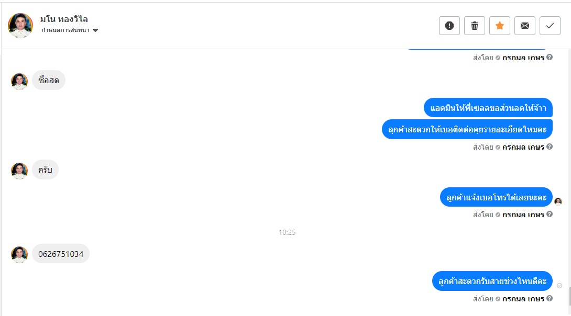
Task: Open มโน ทองวิไล profile picture in header
Action: click(20, 26)
